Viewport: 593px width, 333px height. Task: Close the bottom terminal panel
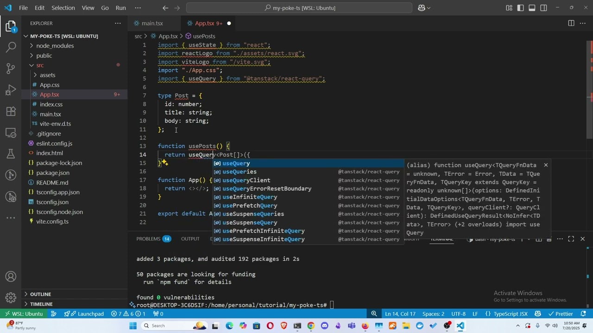tap(583, 239)
